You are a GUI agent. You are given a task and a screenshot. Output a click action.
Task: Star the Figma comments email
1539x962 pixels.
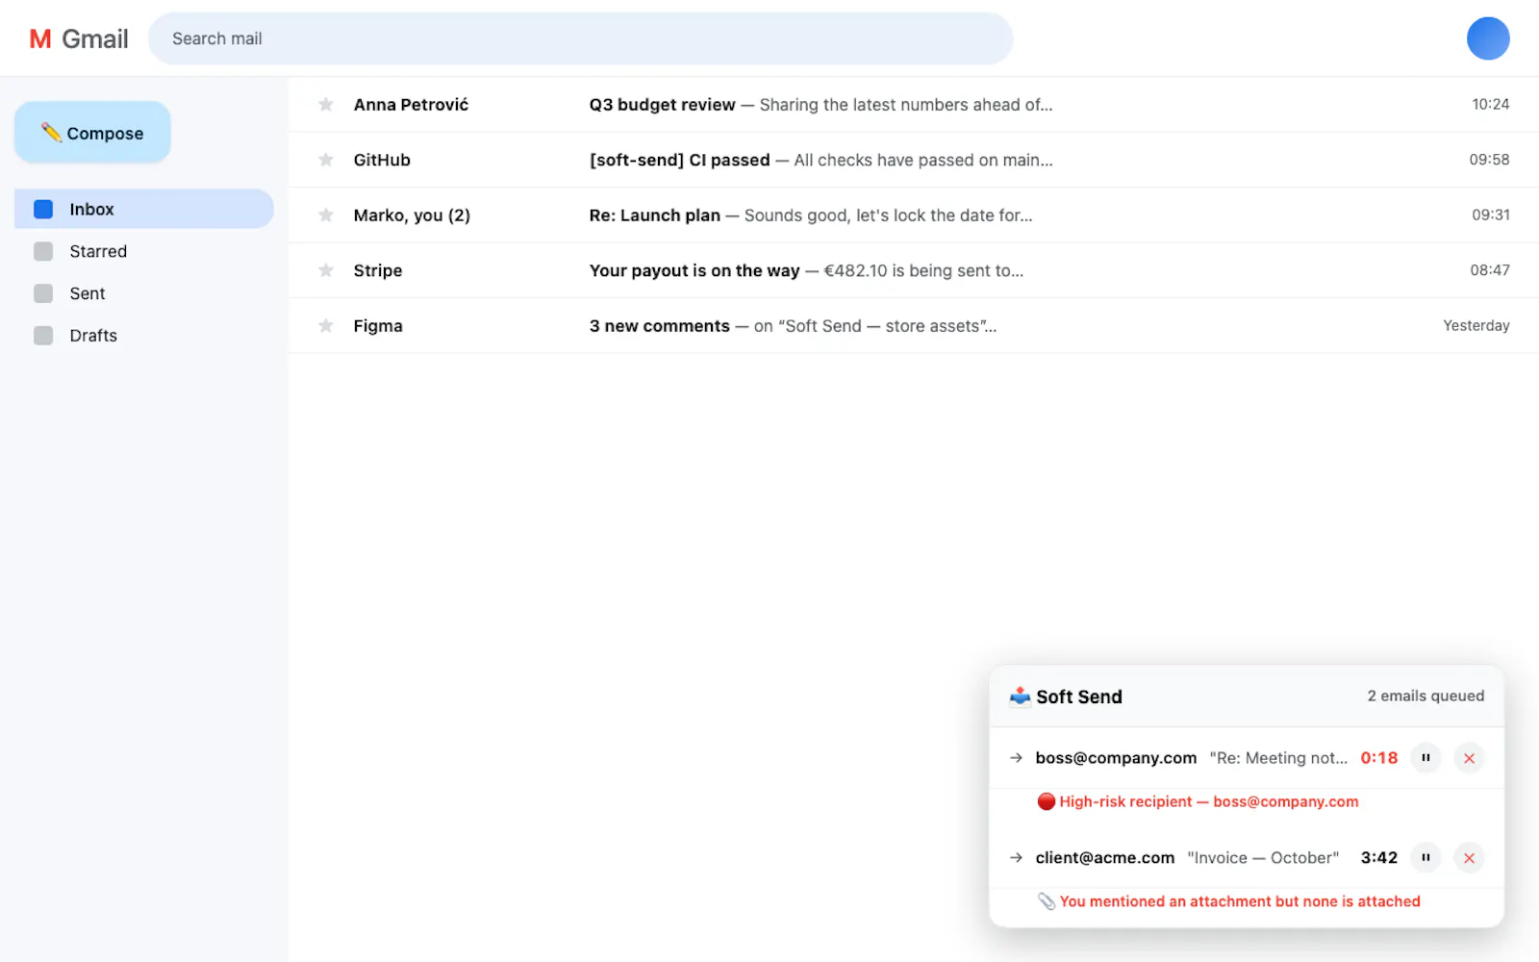pyautogui.click(x=326, y=325)
